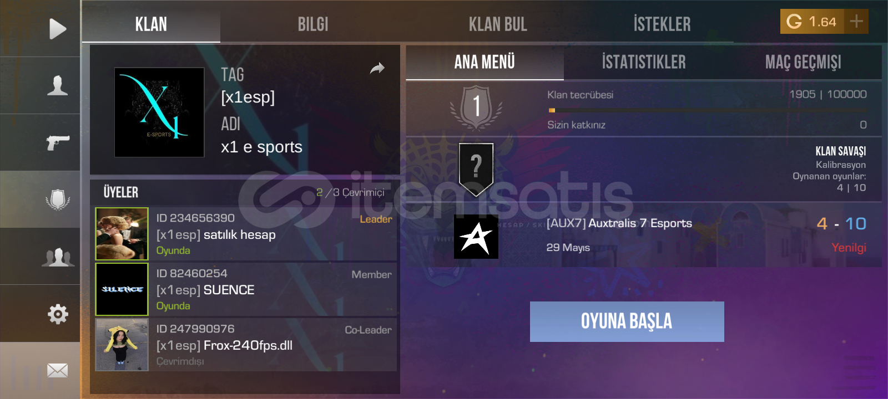Viewport: 888px width, 399px height.
Task: Switch to the BILGI tab
Action: [313, 24]
